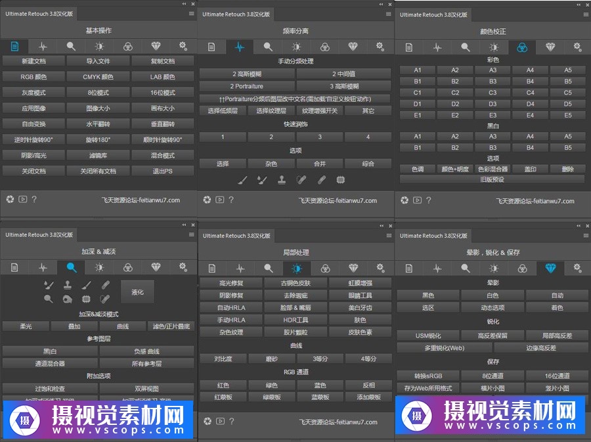
Task: Click the 新建文档 button
Action: (x=34, y=60)
